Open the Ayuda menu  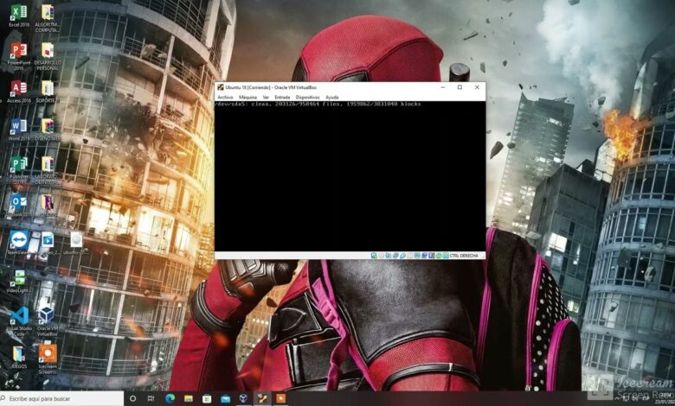pyautogui.click(x=332, y=98)
